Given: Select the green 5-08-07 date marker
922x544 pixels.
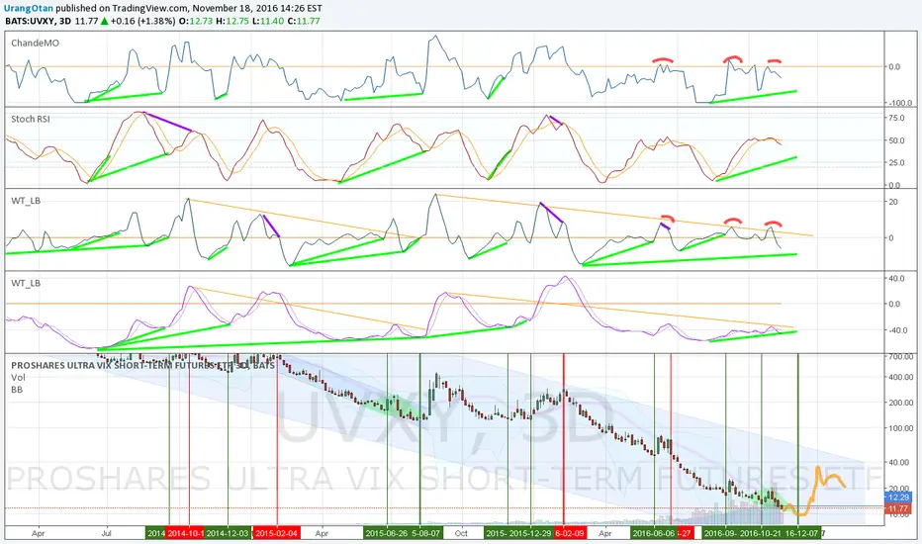Looking at the screenshot, I should (426, 533).
